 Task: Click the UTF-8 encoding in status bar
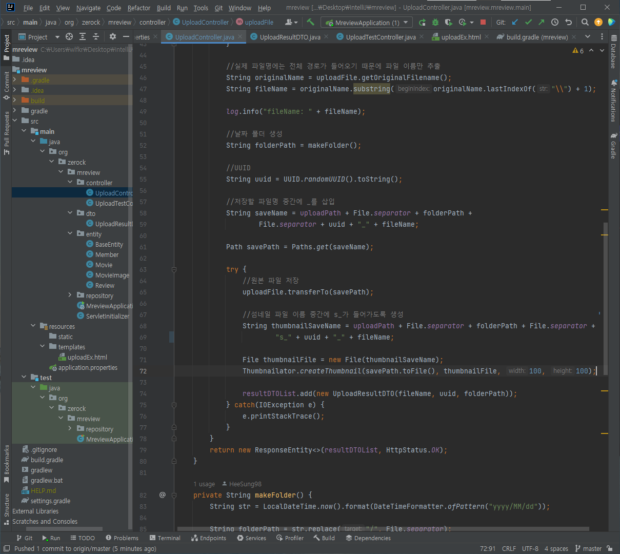pyautogui.click(x=530, y=548)
